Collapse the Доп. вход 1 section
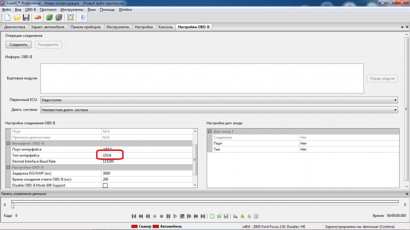 (209, 131)
